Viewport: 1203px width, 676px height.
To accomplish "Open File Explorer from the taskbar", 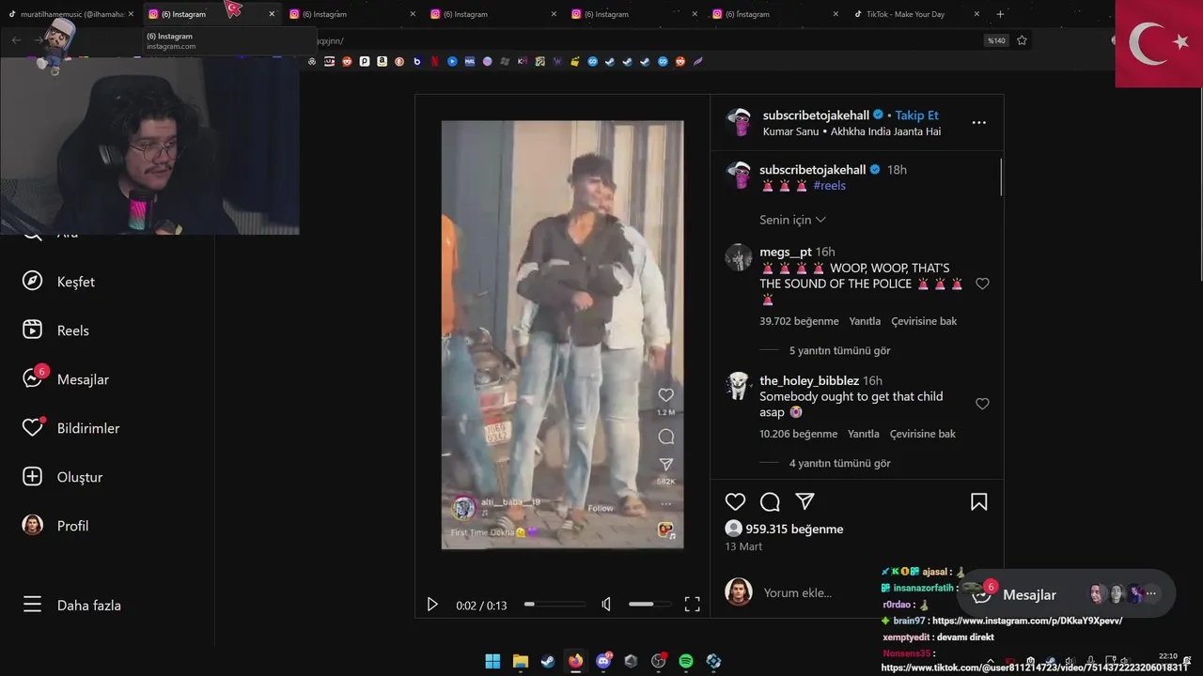I will click(x=521, y=661).
